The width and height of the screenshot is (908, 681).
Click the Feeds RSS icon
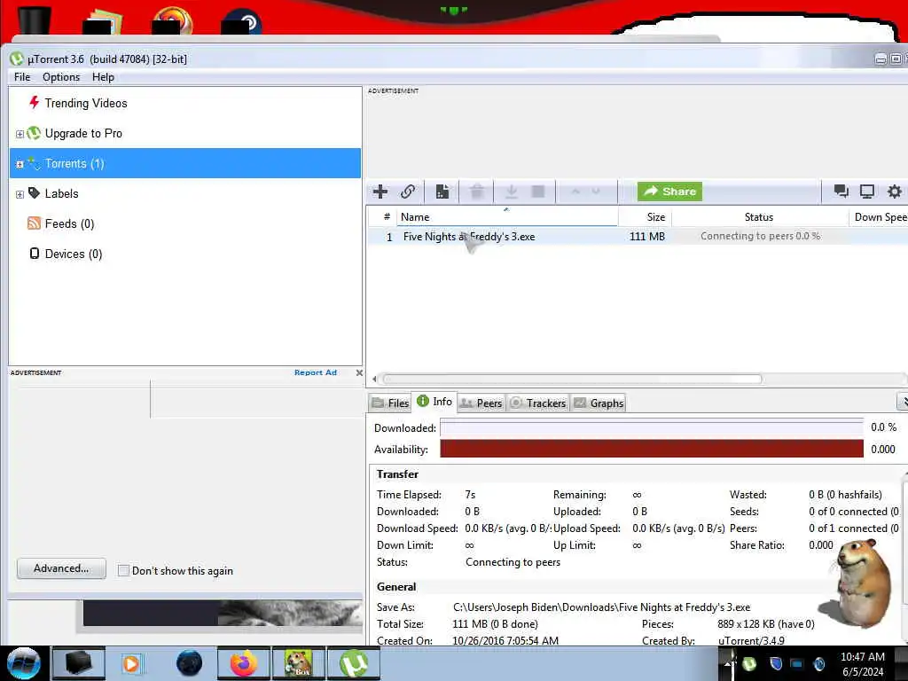[35, 223]
